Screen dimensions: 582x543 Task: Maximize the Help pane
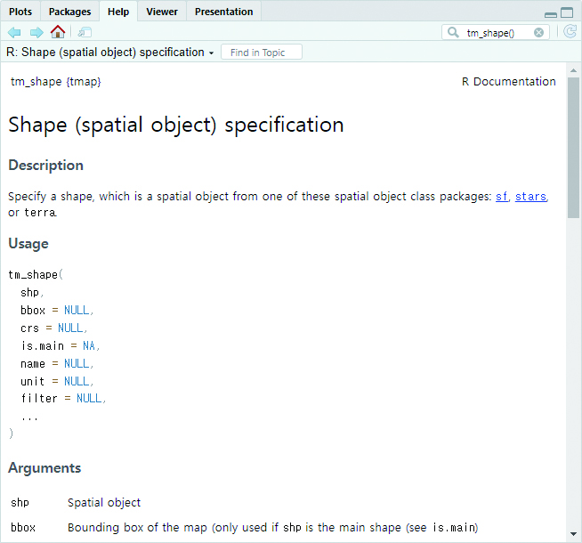point(567,12)
